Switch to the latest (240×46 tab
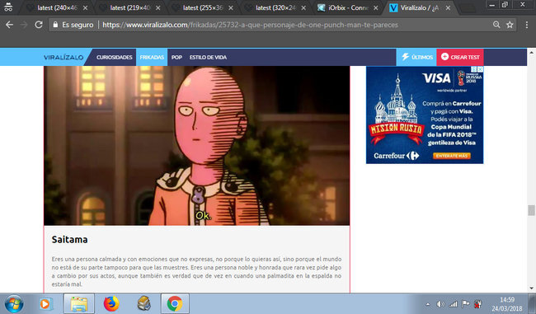 click(57, 7)
